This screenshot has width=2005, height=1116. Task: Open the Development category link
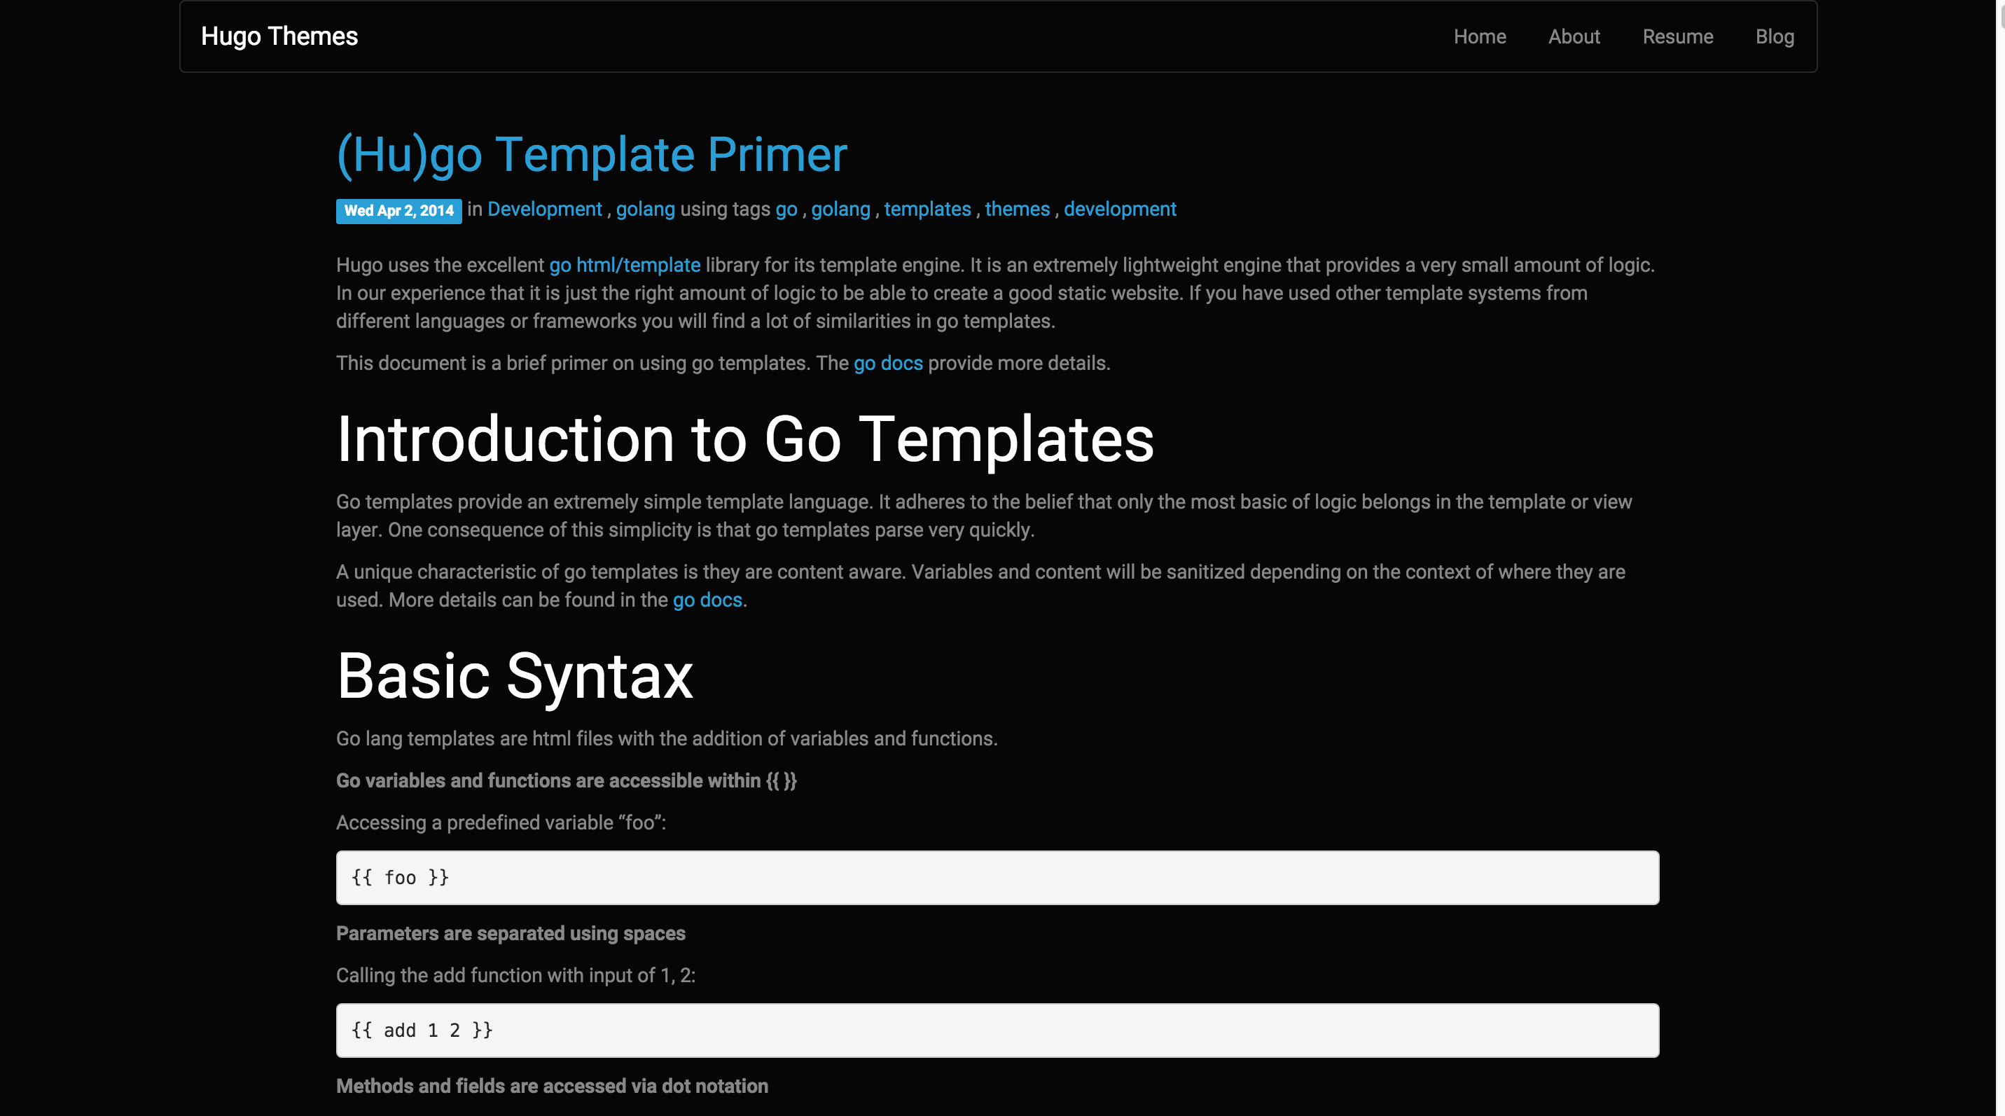click(544, 209)
